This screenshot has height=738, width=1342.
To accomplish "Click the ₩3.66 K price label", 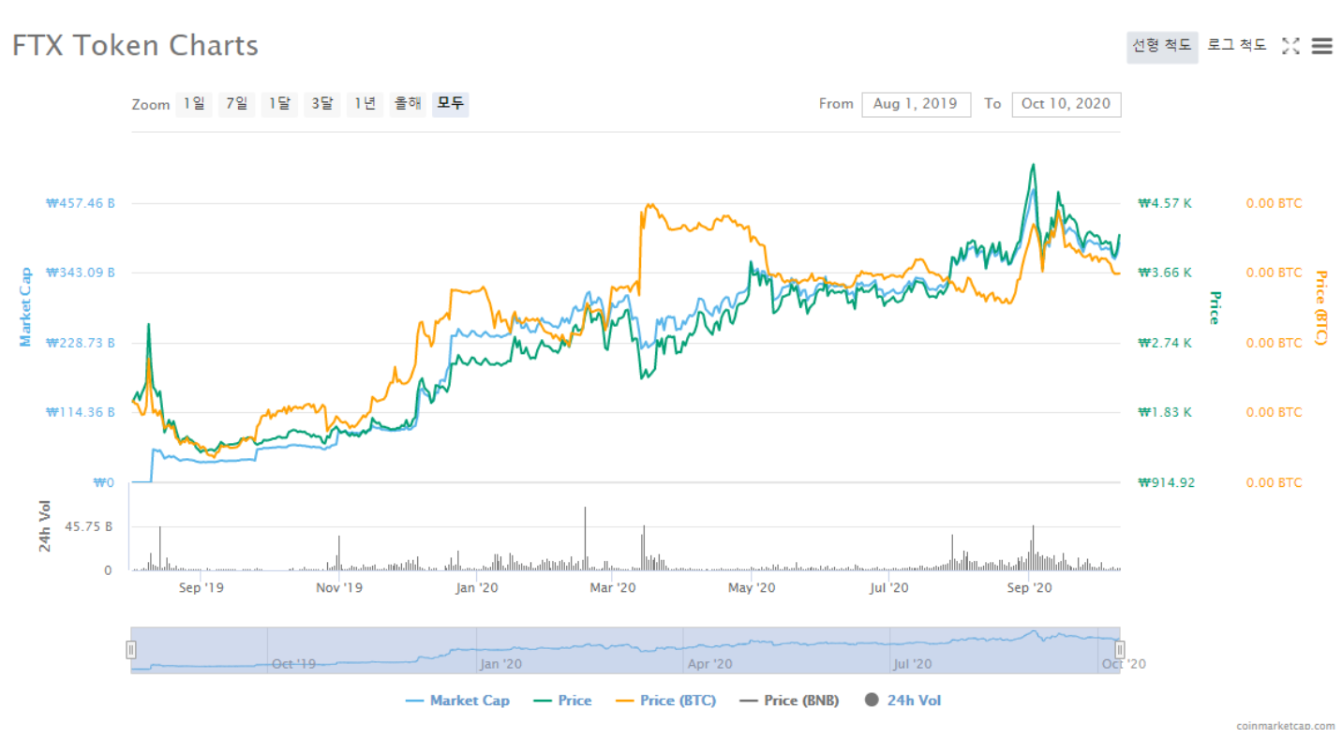I will point(1165,273).
